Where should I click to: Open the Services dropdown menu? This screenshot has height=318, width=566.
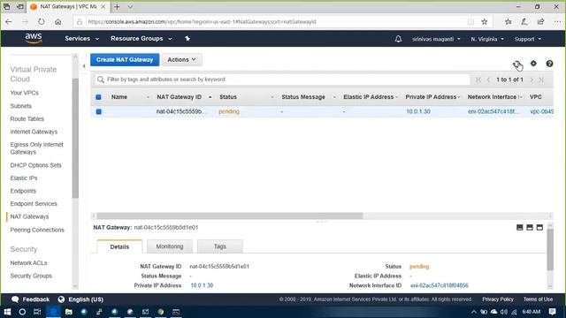[x=81, y=39]
